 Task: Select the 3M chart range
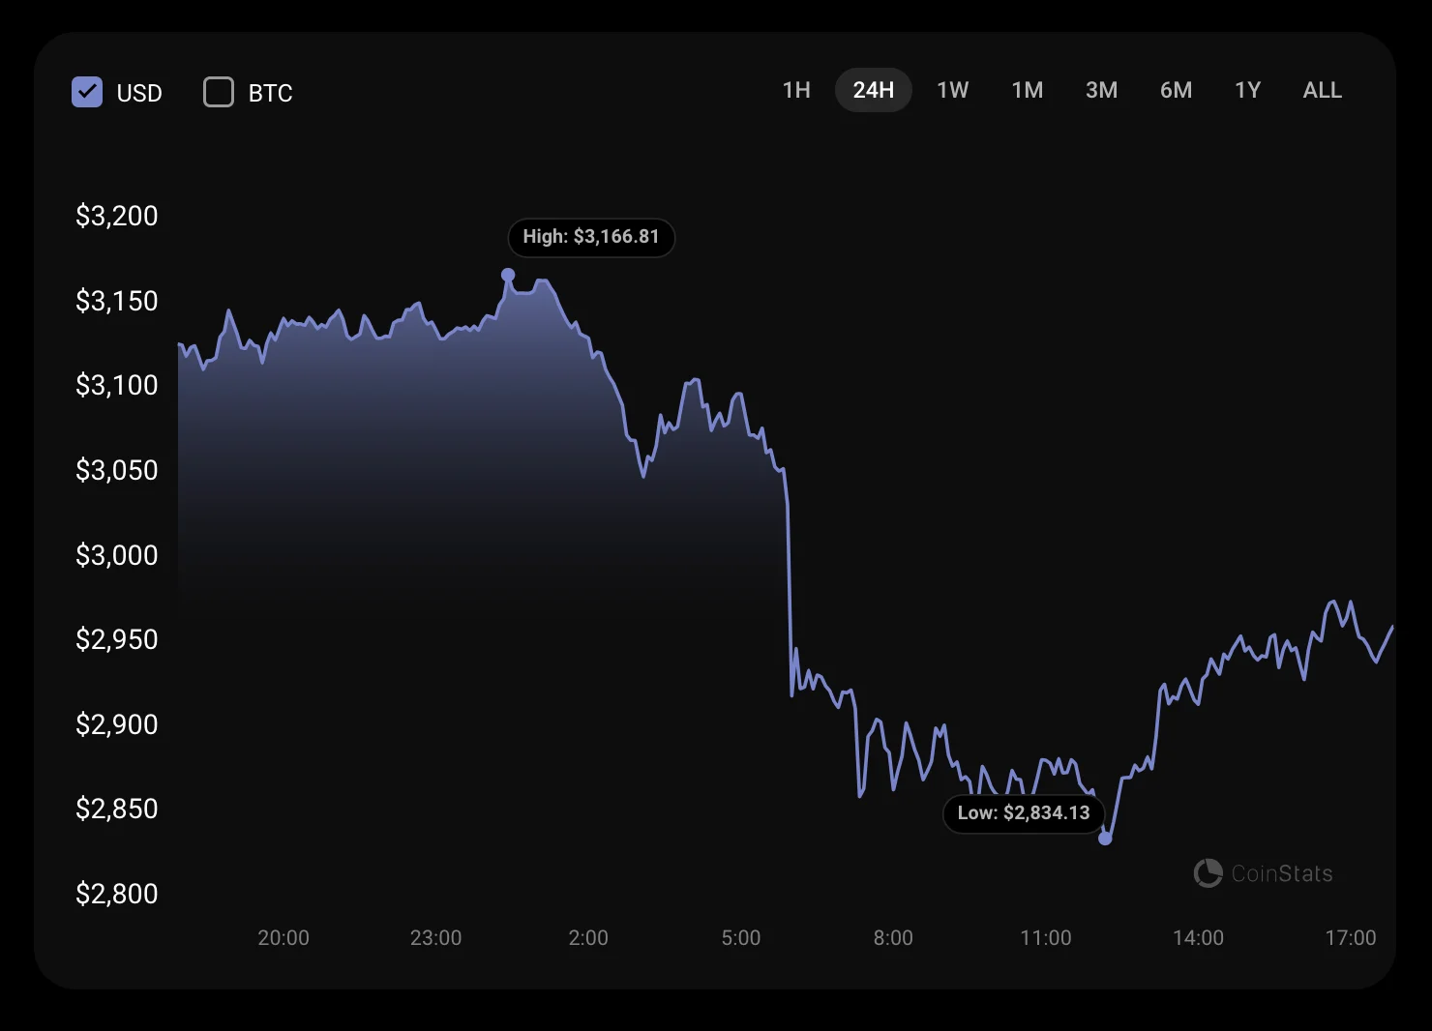[x=1101, y=90]
